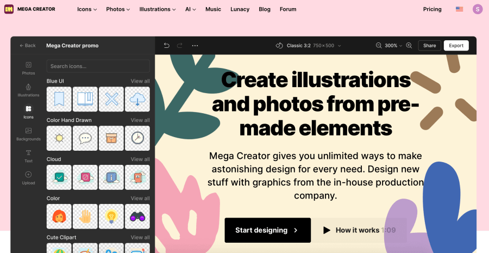Image resolution: width=489 pixels, height=253 pixels.
Task: Open the Mega Creator logo home link
Action: (x=30, y=9)
